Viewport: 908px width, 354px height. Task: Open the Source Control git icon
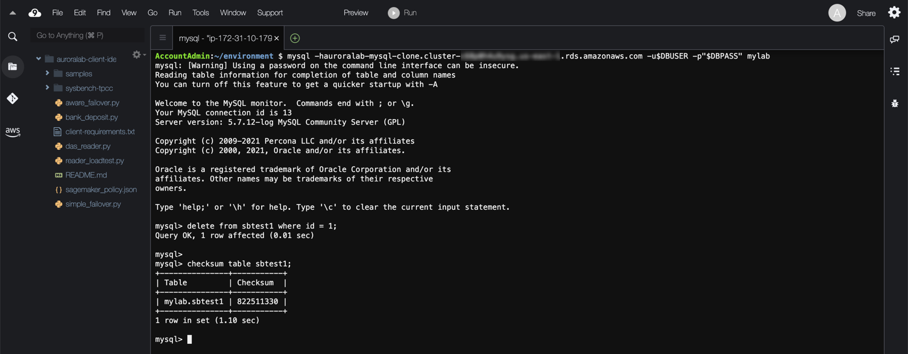[x=13, y=98]
